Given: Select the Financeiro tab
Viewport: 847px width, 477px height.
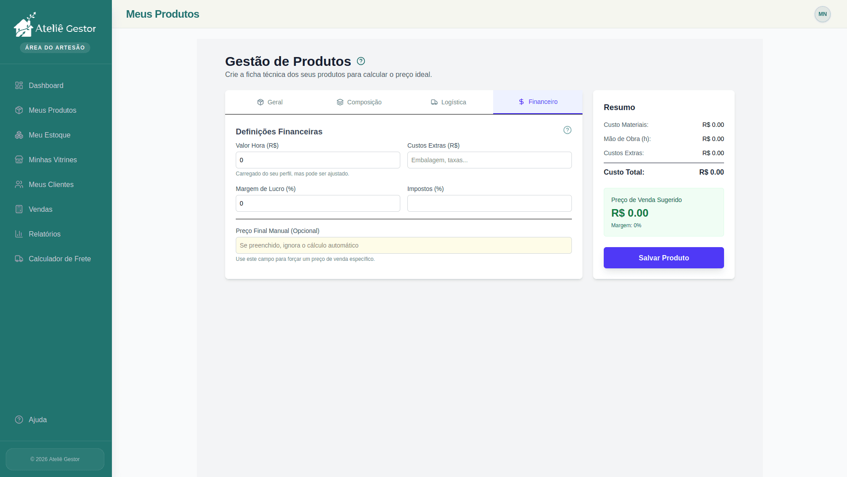Looking at the screenshot, I should [538, 102].
